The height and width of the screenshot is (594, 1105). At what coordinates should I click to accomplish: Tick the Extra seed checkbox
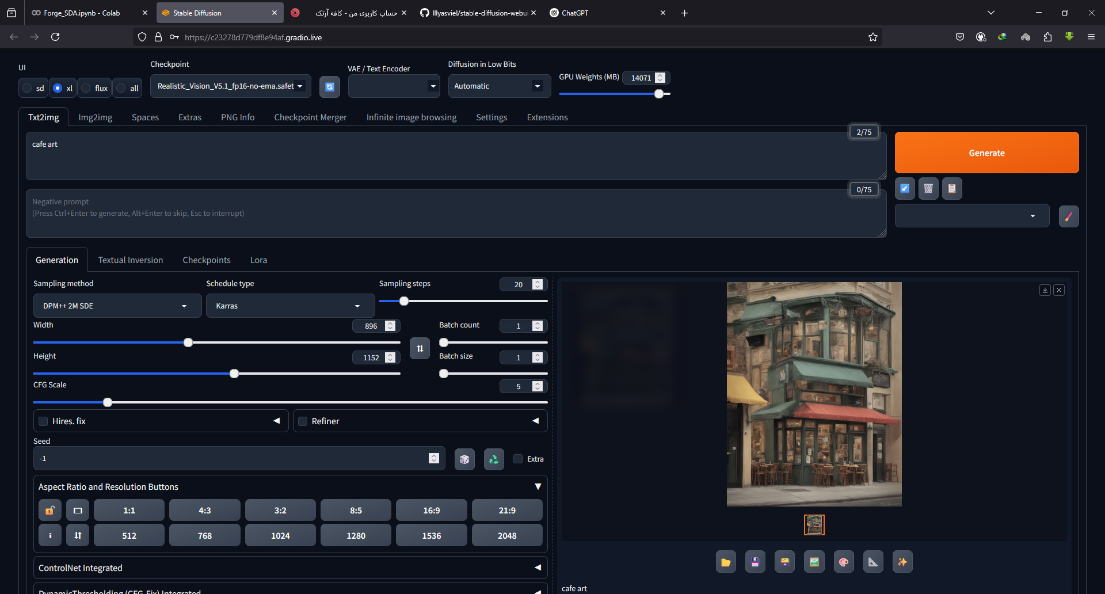[518, 459]
